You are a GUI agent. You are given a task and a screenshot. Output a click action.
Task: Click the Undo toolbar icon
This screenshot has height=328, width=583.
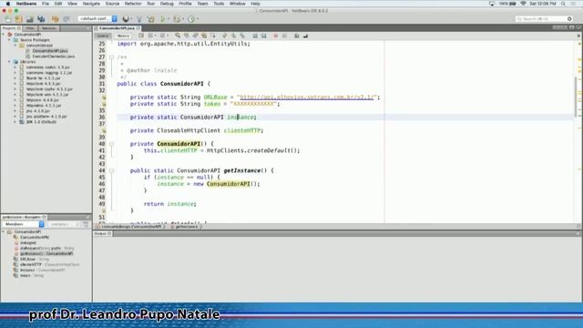click(x=55, y=19)
